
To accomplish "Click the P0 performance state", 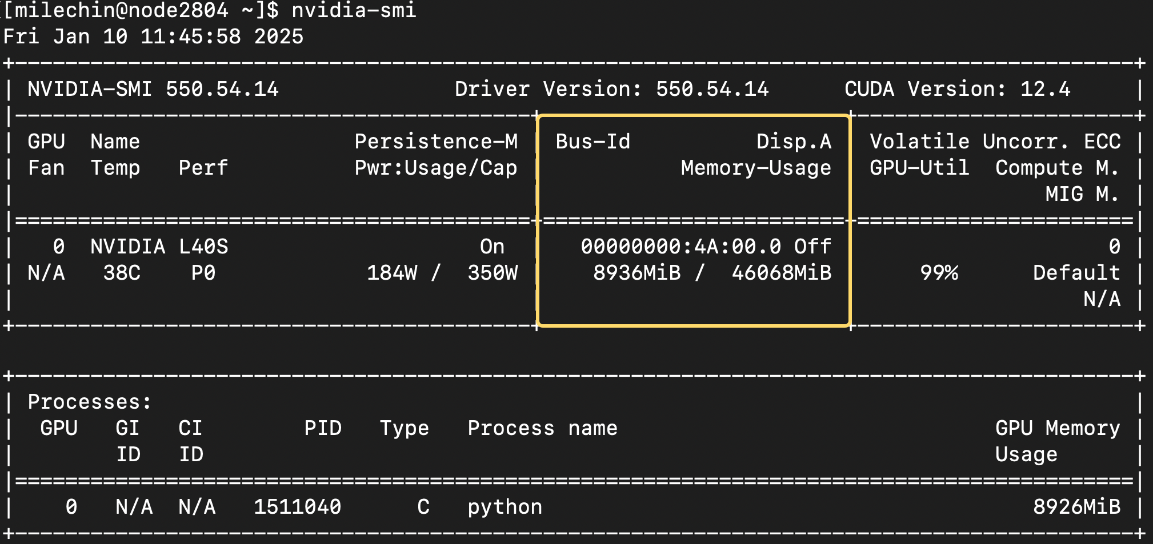I will click(203, 273).
